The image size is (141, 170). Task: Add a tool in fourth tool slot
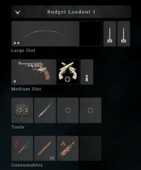91,110
